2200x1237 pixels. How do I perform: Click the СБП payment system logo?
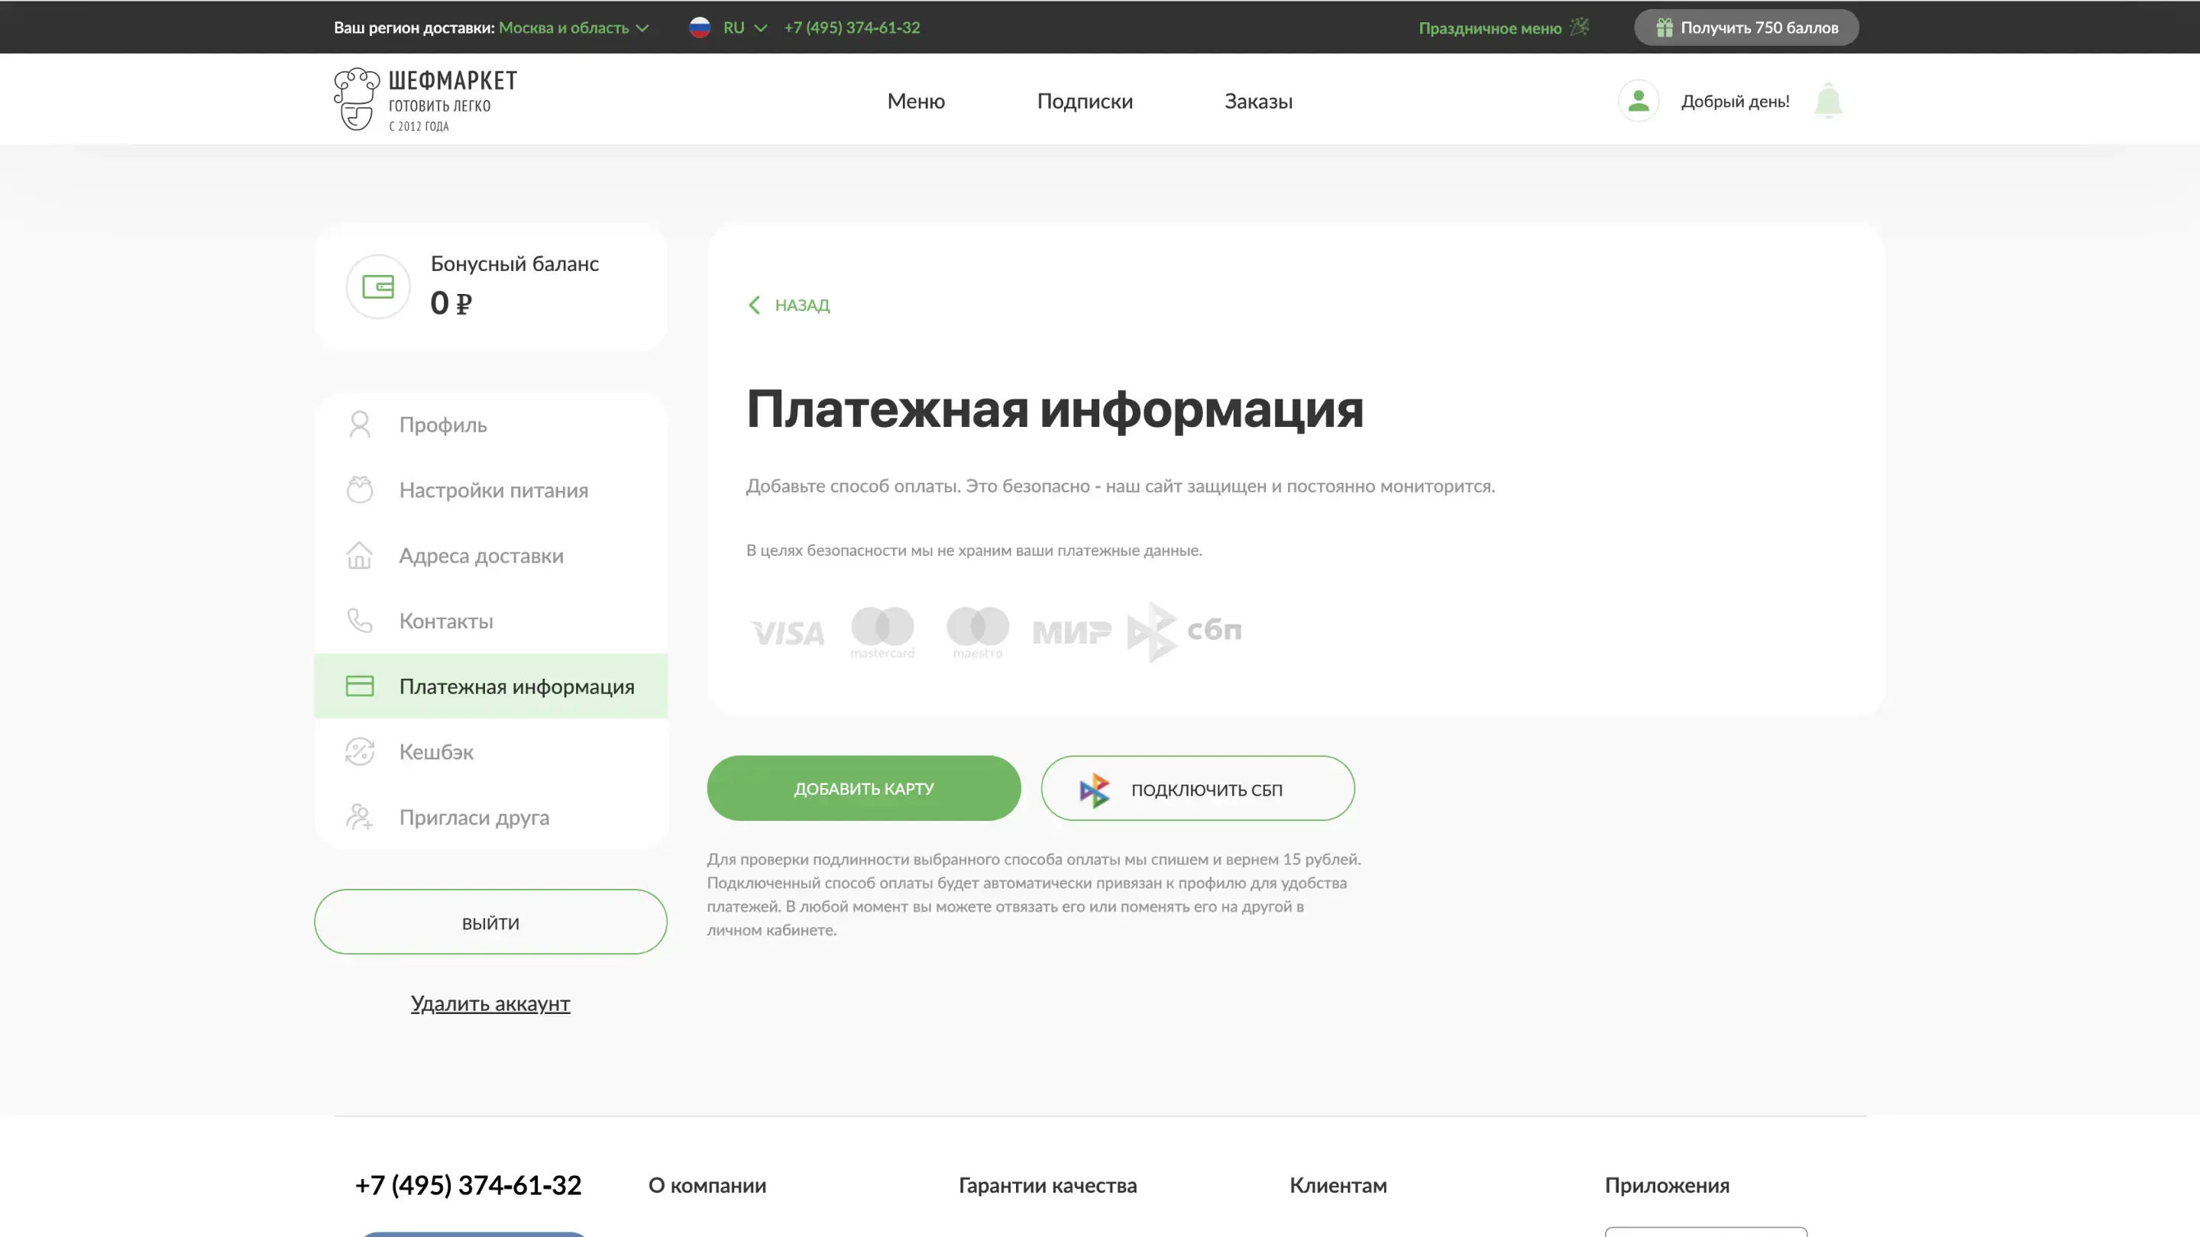pos(1184,631)
